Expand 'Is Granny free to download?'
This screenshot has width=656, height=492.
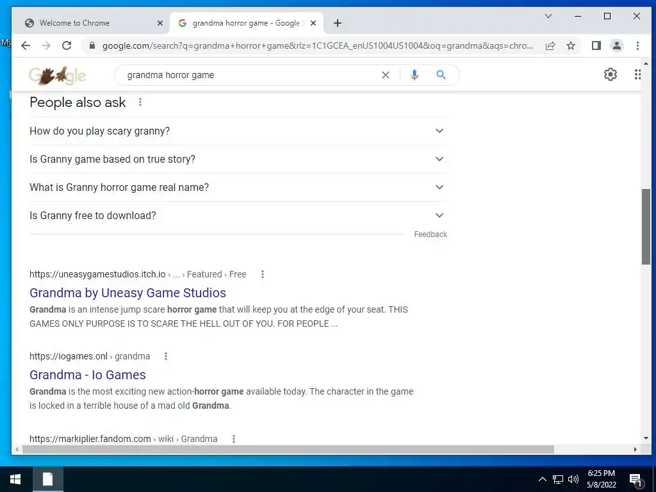point(238,215)
